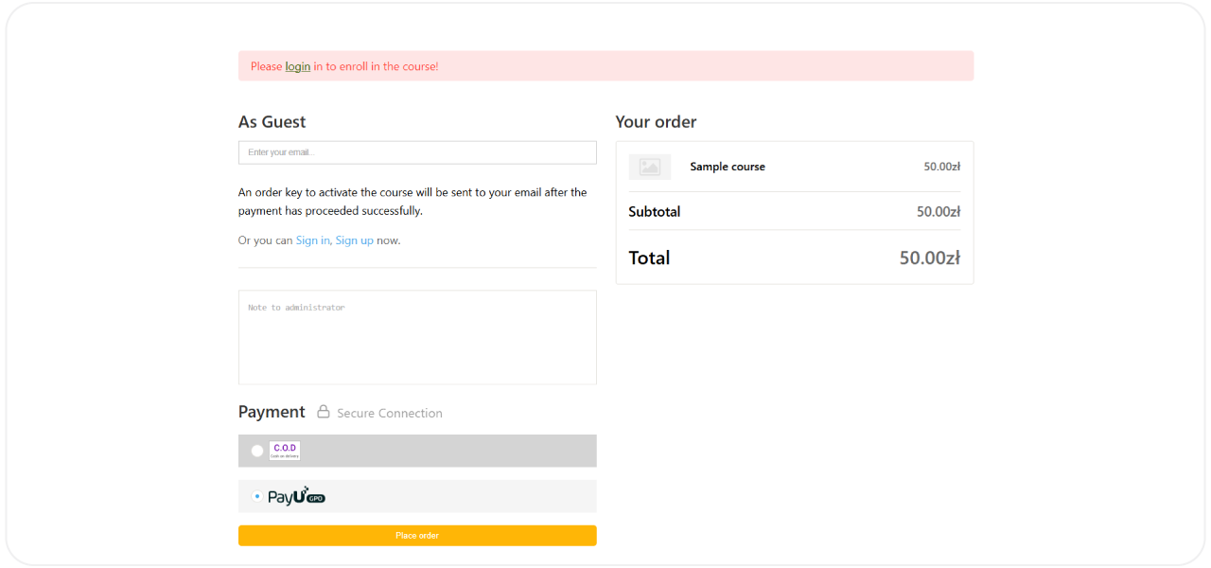1211x568 pixels.
Task: Click the PayU payment logo
Action: pyautogui.click(x=296, y=496)
